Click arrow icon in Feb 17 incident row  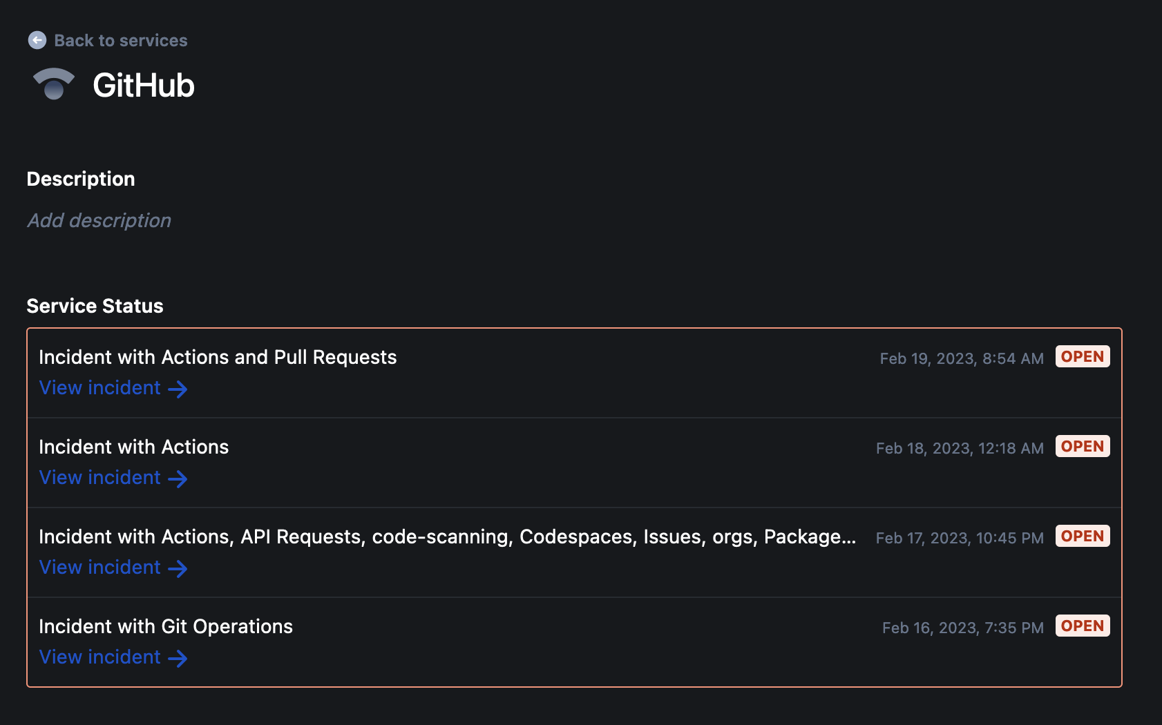[178, 569]
